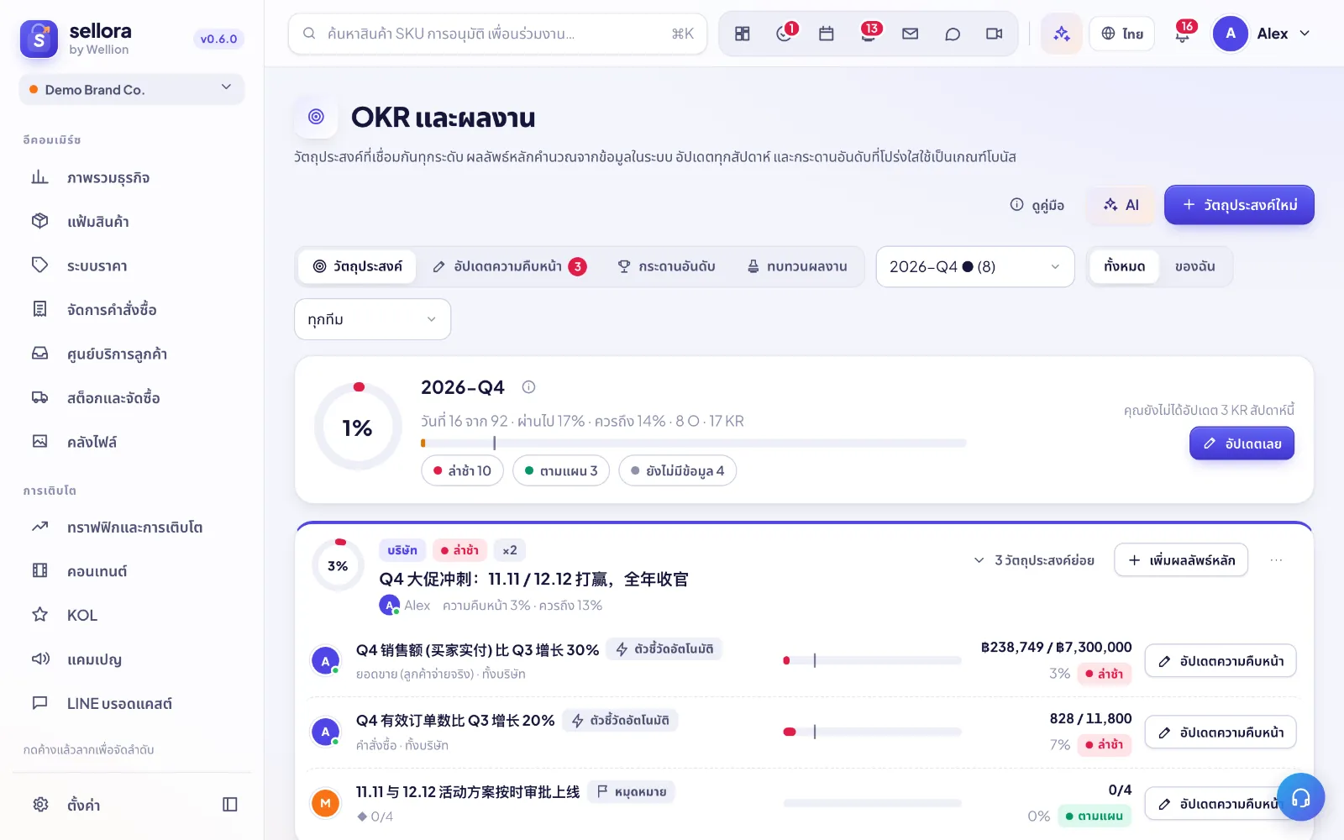Click the เพิ่มผลลัพธ์หลัก button

coord(1181,560)
